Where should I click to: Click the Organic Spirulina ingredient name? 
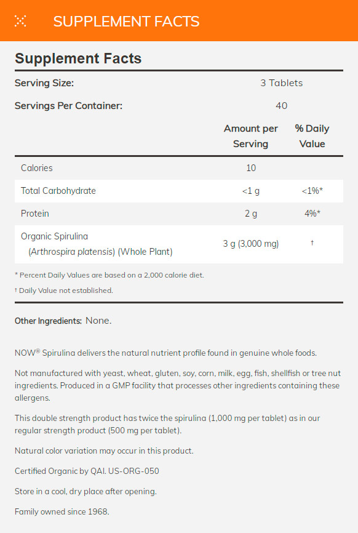pos(54,236)
